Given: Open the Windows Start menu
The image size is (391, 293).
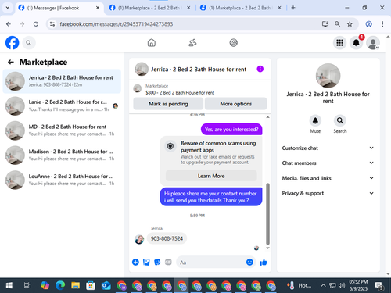Looking at the screenshot, I should pos(9,285).
